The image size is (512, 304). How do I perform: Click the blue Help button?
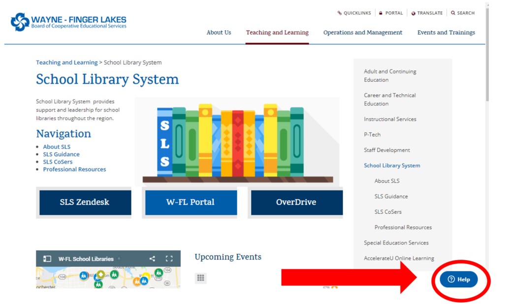coord(458,279)
